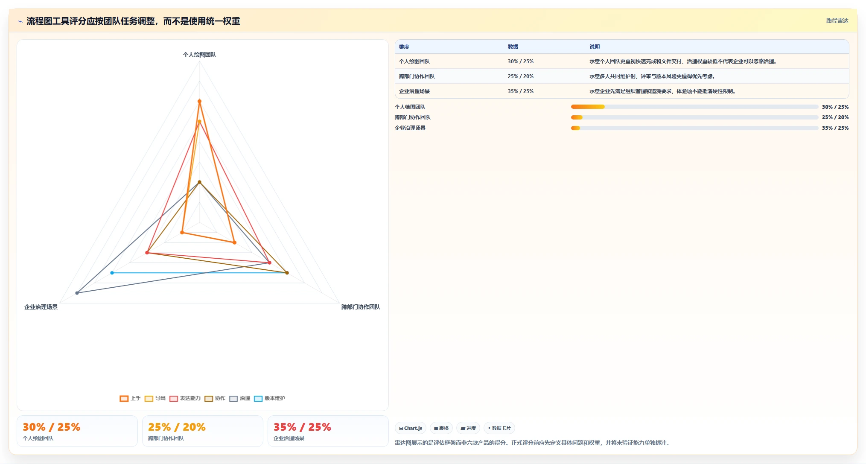Click the 治理 legend color box
Viewport: 866px width, 464px height.
(233, 399)
